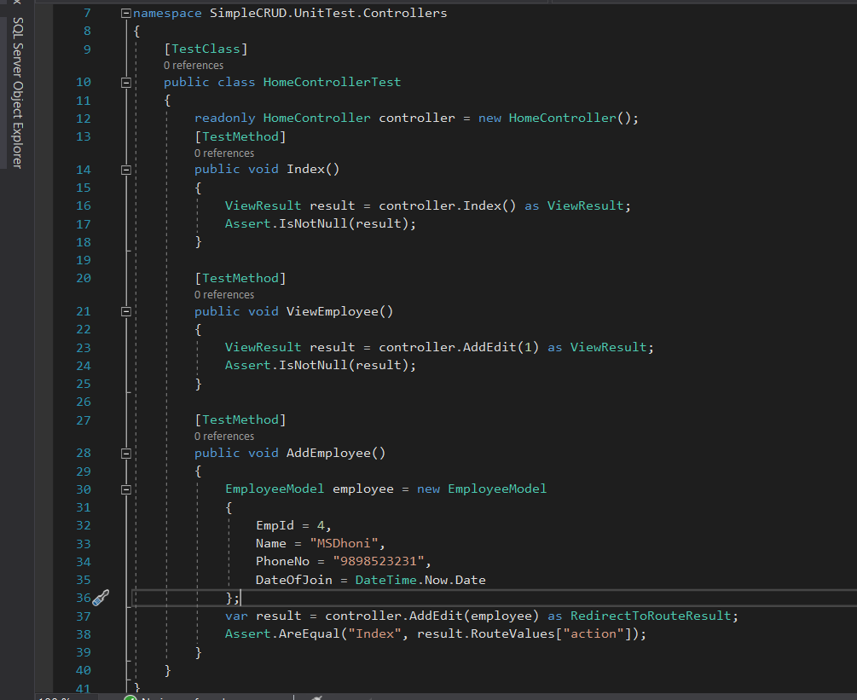Open the SQL Server Object Explorer side tab
This screenshot has height=700, width=857.
click(17, 93)
